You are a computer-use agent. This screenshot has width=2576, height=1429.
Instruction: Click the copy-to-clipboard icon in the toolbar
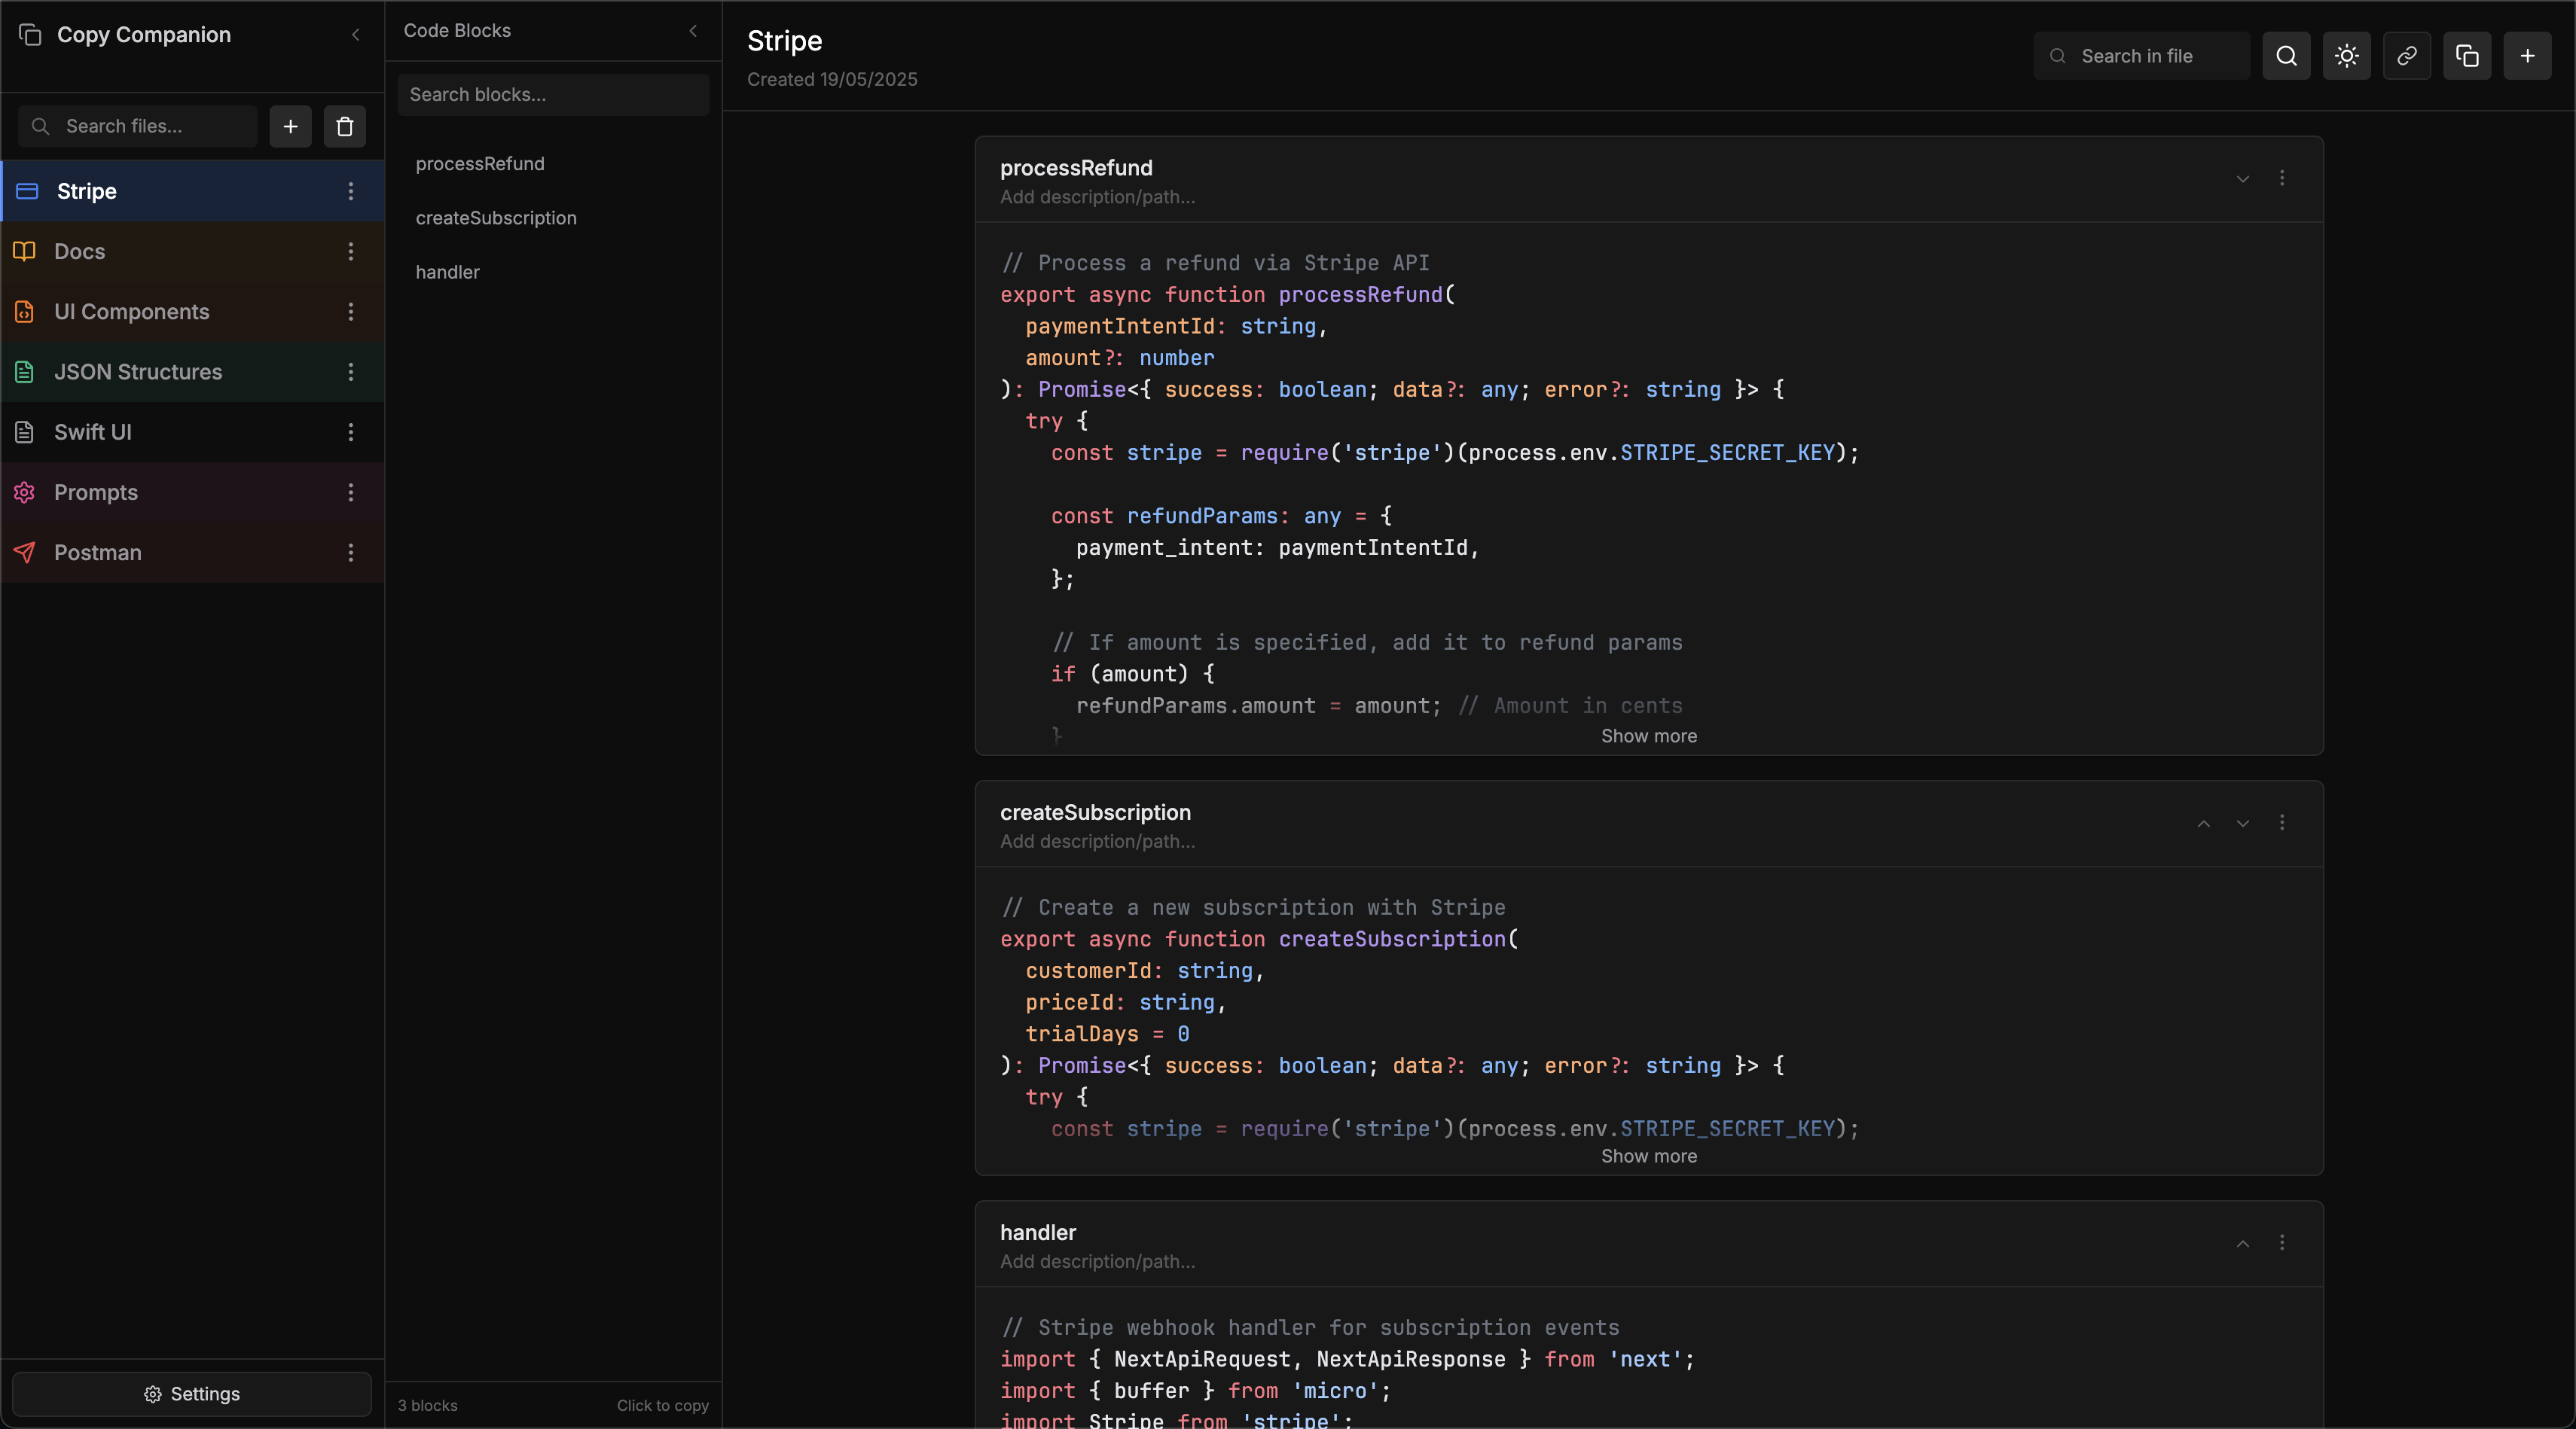(x=2467, y=56)
